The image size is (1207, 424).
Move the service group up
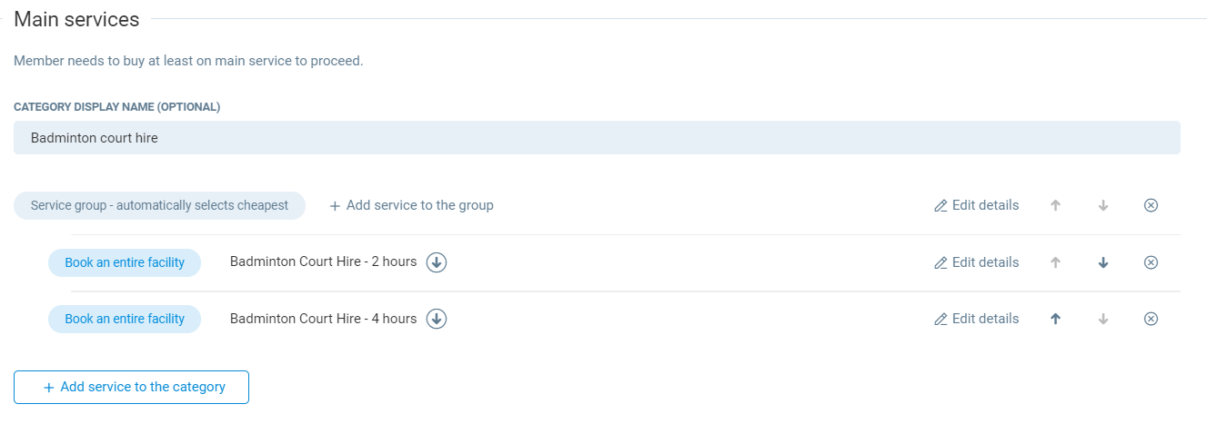pyautogui.click(x=1055, y=205)
